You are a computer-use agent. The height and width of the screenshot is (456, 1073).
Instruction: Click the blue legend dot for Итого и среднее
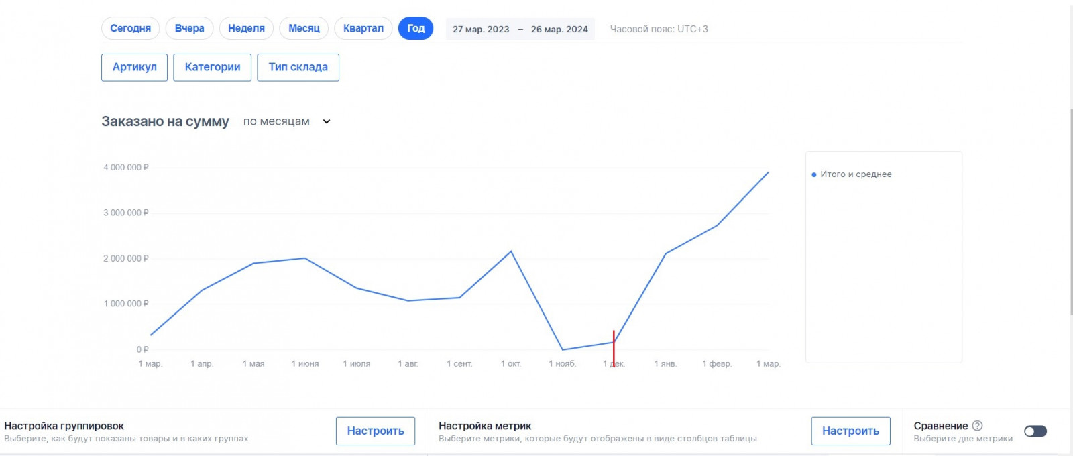(x=814, y=174)
